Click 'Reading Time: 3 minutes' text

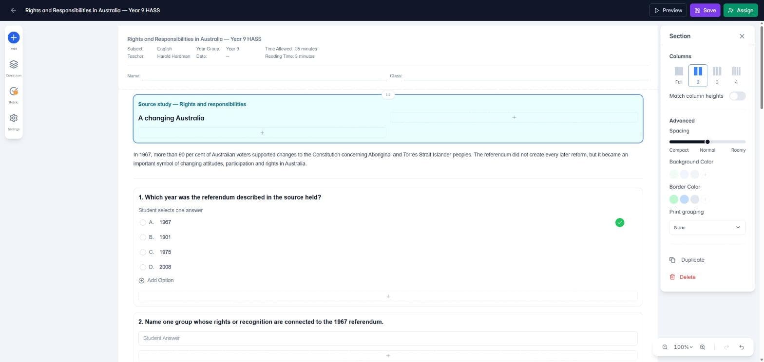[x=290, y=56]
